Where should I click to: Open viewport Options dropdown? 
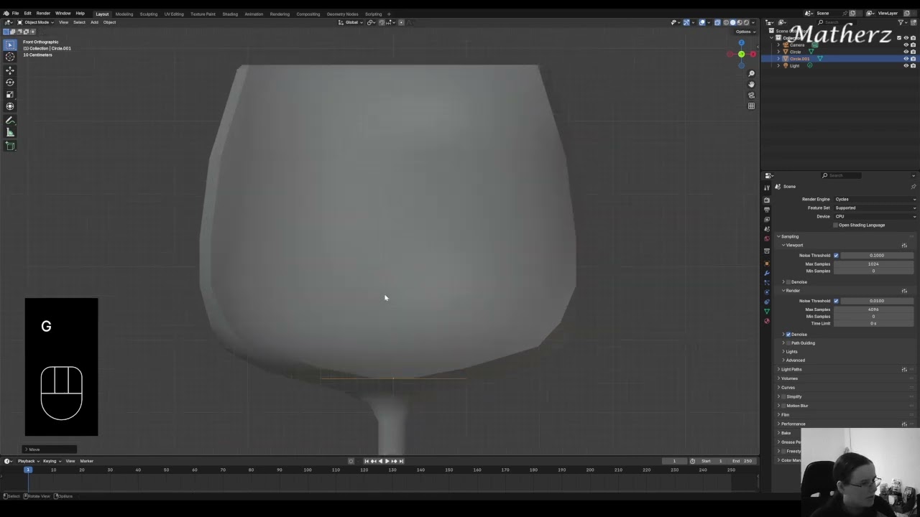[745, 32]
